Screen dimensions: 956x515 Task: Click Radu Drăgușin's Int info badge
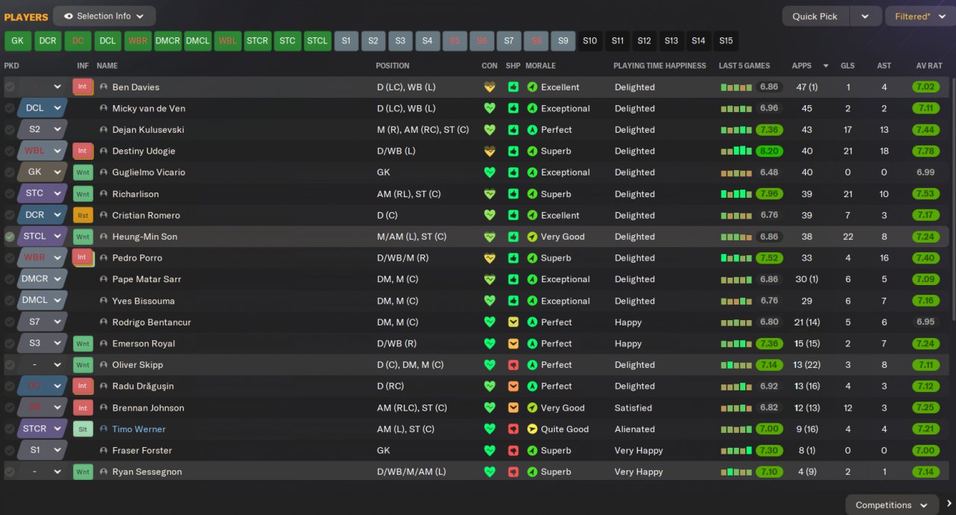tap(82, 386)
